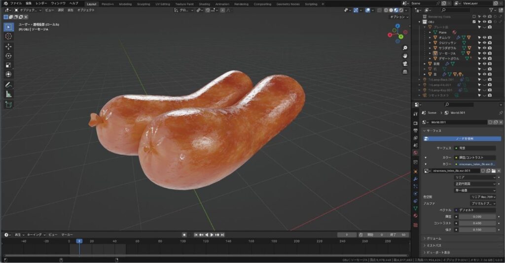Switch to the UV Editing workspace tab
Viewport: 505px width, 263px height.
163,4
